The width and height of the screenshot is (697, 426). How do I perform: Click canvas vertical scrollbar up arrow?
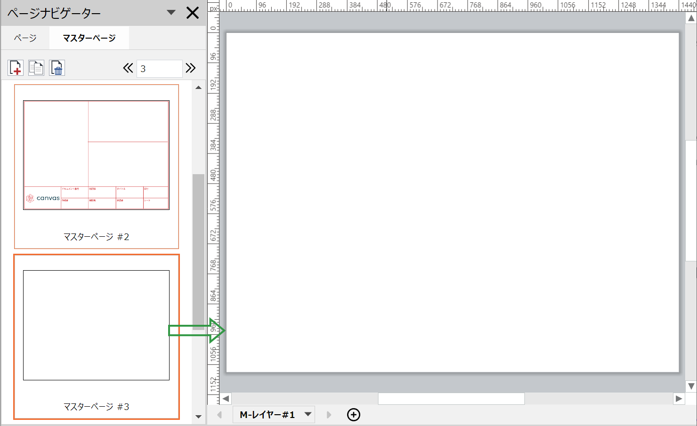(x=691, y=18)
